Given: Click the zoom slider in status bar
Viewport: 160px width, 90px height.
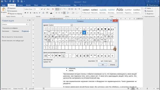Looking at the screenshot, I should tap(147, 88).
